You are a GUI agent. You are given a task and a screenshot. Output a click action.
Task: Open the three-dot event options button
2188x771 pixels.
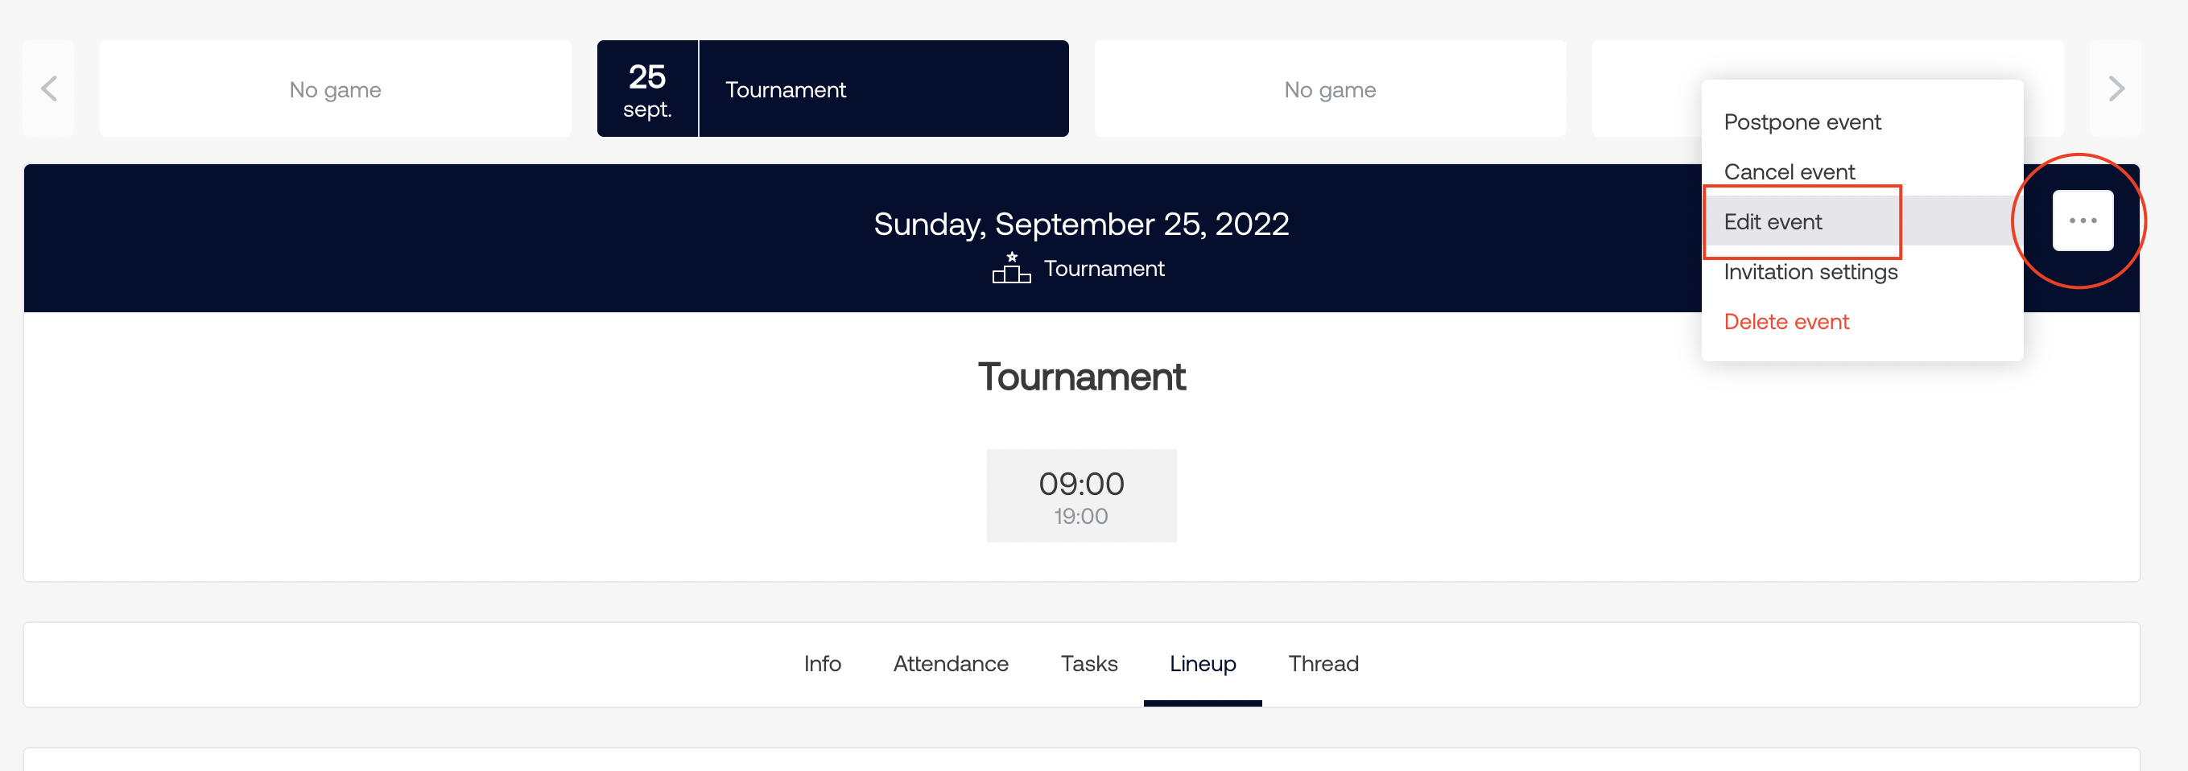point(2082,221)
